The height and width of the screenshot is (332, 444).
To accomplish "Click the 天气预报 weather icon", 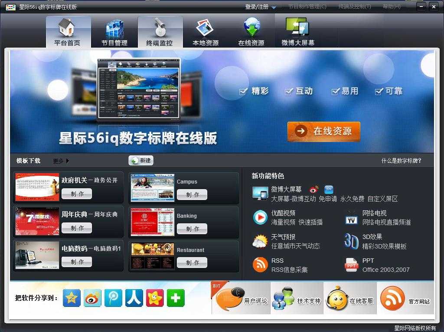I will click(x=260, y=241).
